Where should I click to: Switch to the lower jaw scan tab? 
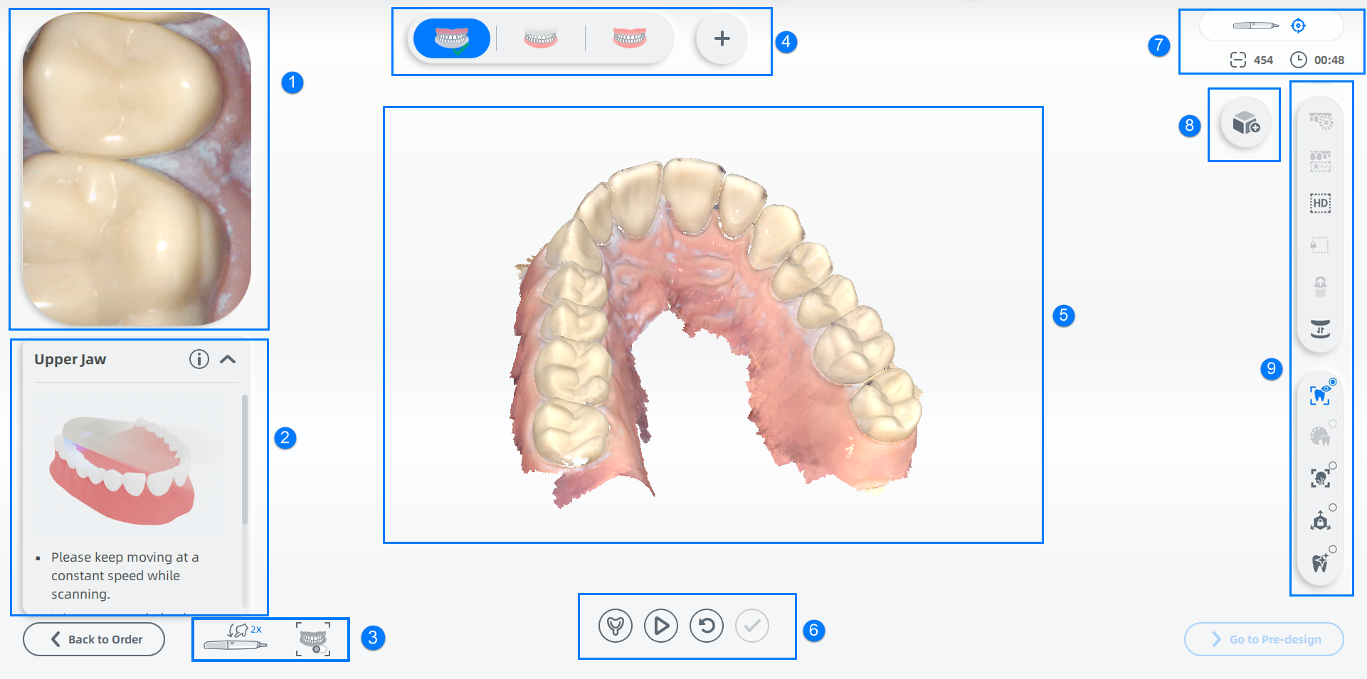pos(540,38)
